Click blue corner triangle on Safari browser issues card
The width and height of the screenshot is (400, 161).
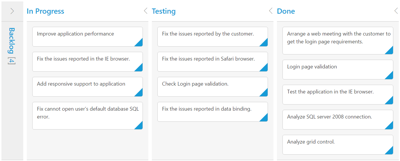point(265,68)
